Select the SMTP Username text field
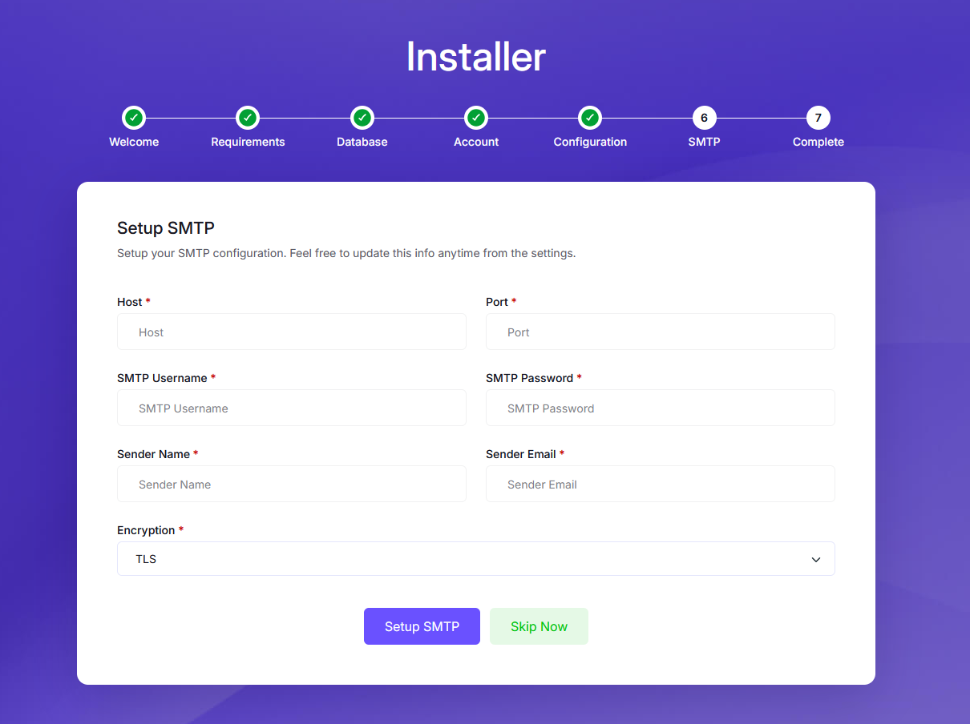The width and height of the screenshot is (970, 724). tap(291, 408)
